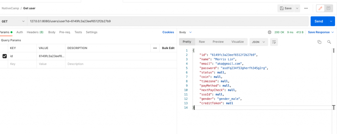This screenshot has height=134, width=337.
Task: Toggle the wrap lines icon
Action: tap(274, 42)
